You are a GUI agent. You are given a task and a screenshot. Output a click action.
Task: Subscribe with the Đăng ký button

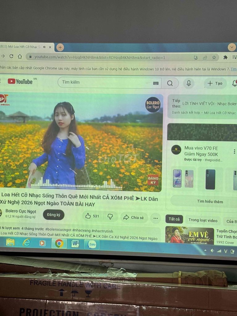[54, 215]
